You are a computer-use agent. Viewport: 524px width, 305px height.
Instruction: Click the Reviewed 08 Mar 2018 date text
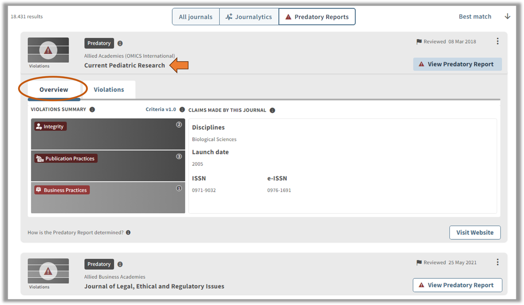point(450,42)
